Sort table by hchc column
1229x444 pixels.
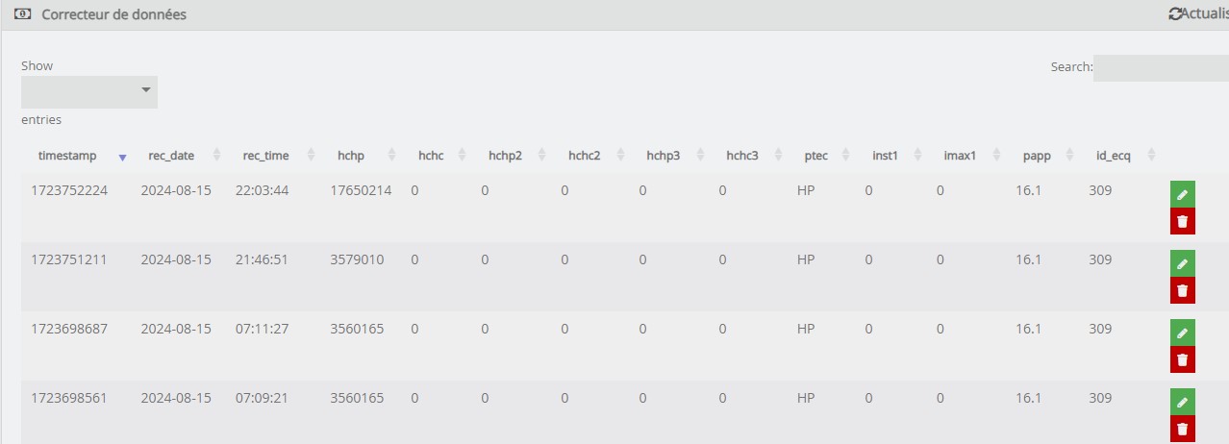click(431, 156)
